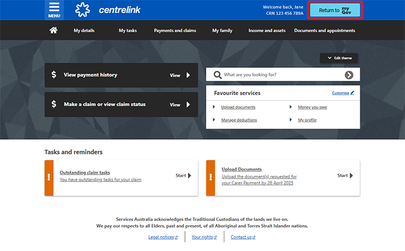Click Return to myGov button
The width and height of the screenshot is (405, 251).
tap(335, 10)
